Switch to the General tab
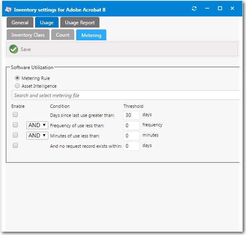The height and width of the screenshot is (235, 246). tap(20, 22)
